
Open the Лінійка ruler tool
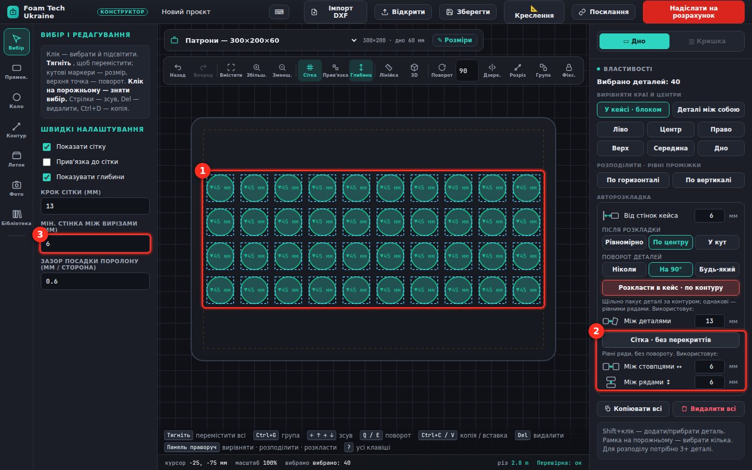coord(389,70)
